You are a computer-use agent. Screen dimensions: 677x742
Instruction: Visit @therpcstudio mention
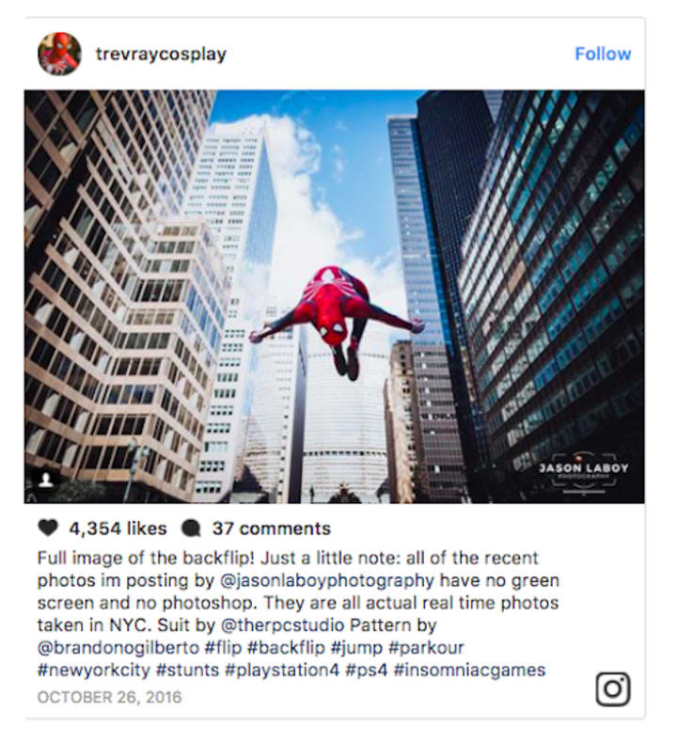click(282, 625)
